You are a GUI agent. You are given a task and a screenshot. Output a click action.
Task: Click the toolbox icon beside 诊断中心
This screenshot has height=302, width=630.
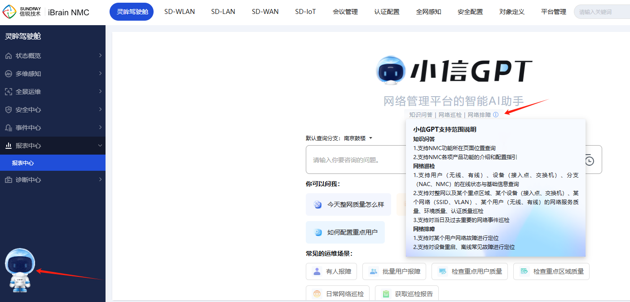tap(9, 180)
